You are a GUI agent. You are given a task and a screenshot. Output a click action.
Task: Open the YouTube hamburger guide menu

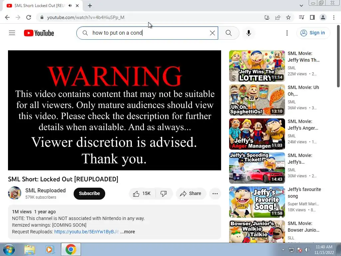click(12, 33)
